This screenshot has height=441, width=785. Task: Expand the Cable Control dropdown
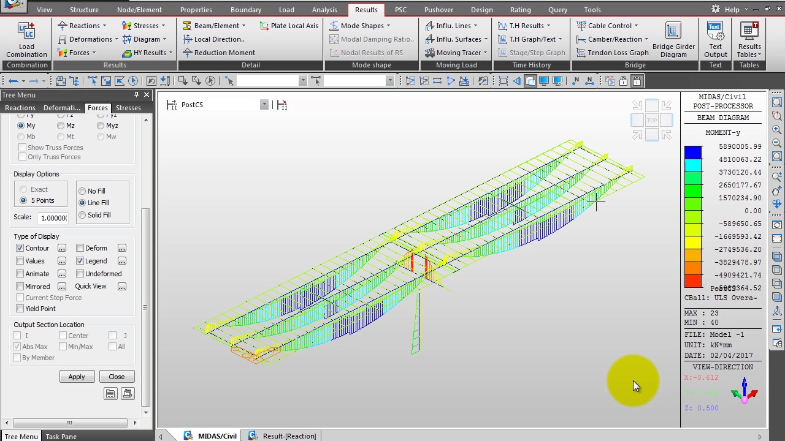click(x=636, y=26)
